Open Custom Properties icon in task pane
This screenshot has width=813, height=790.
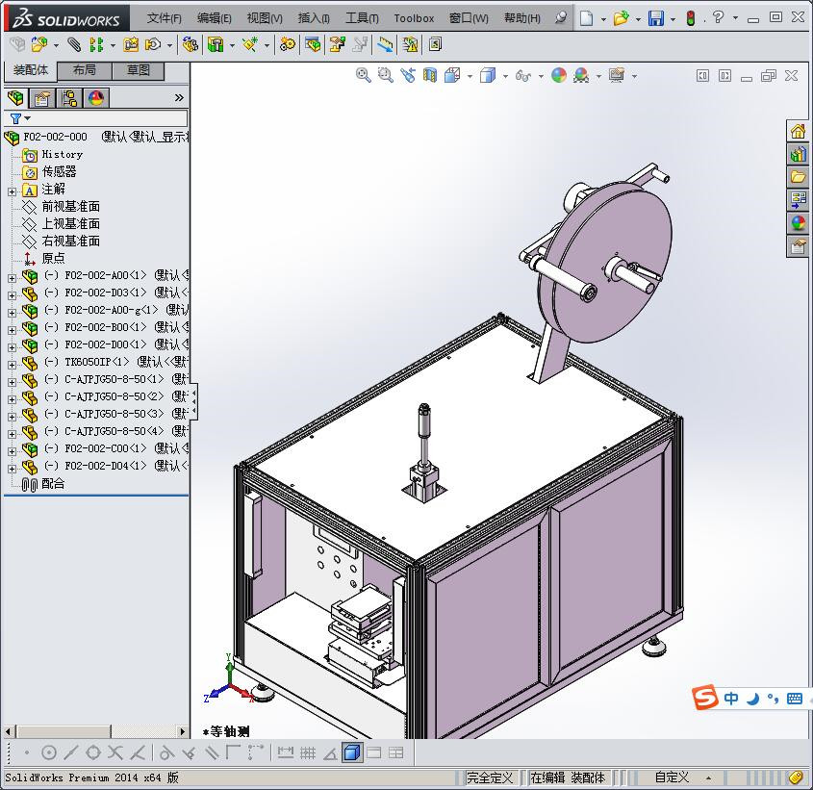click(798, 246)
